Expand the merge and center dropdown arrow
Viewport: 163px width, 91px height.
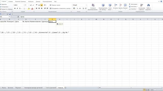pyautogui.click(x=71, y=8)
